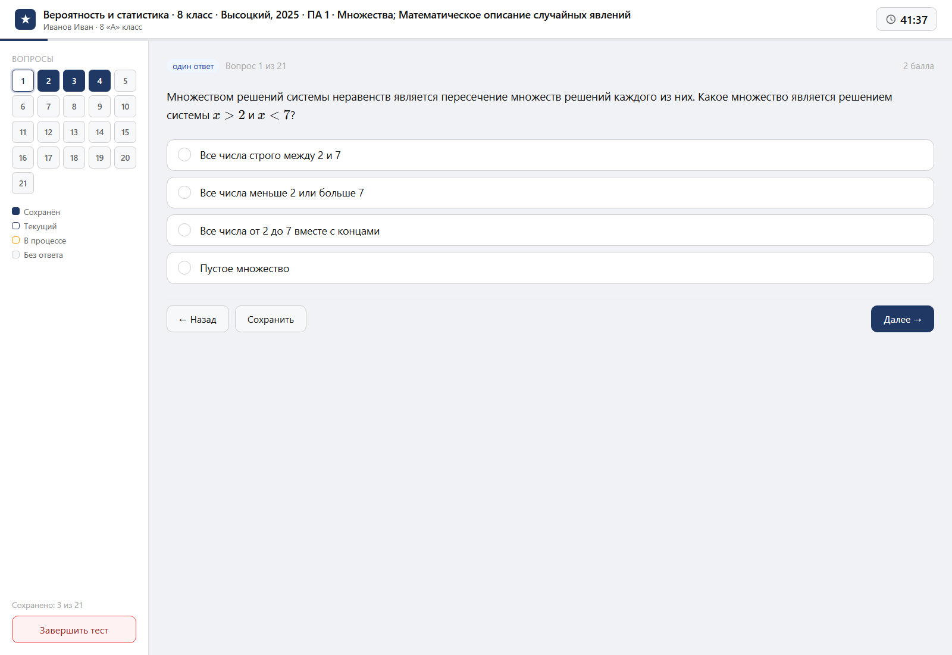Go to next question via "Далее"

pos(903,319)
